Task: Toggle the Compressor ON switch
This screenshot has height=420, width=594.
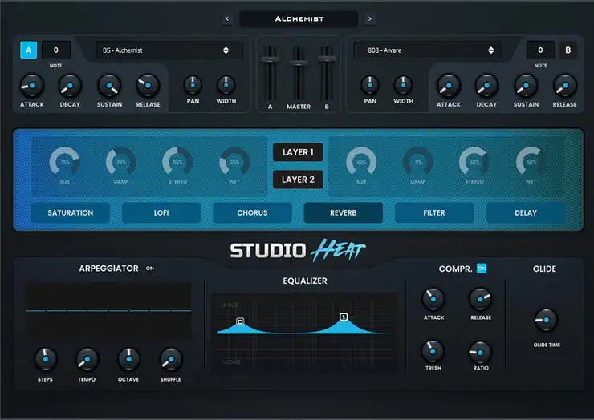Action: [x=482, y=269]
